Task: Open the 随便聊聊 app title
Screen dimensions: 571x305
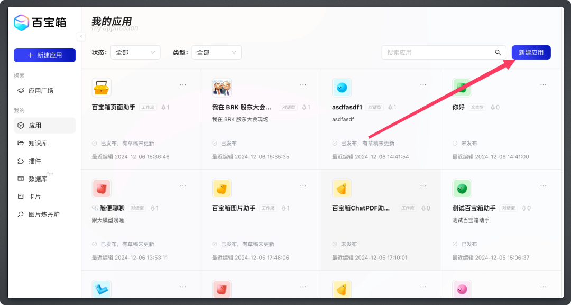Action: [x=112, y=208]
